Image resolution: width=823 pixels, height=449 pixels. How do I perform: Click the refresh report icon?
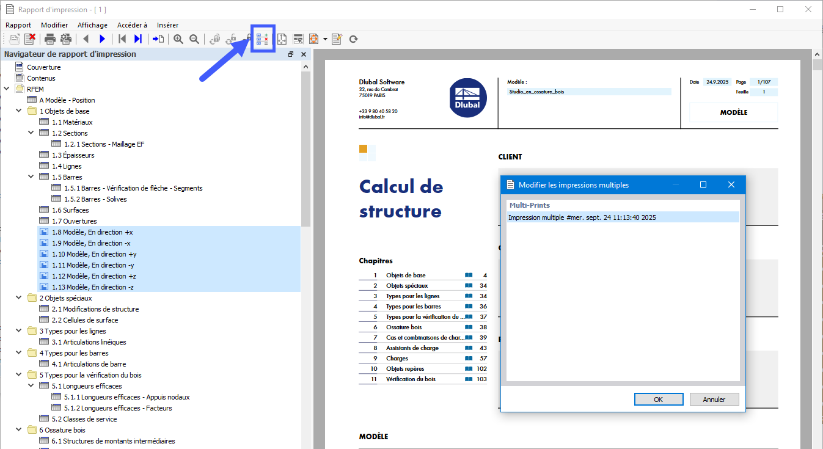(353, 38)
